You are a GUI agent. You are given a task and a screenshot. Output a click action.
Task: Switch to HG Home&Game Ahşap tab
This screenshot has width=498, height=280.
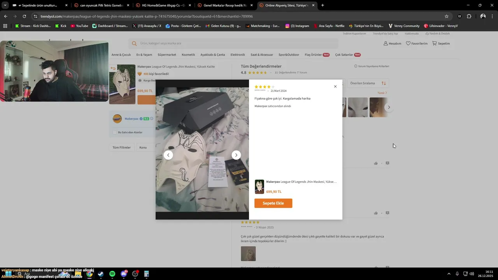(x=163, y=5)
